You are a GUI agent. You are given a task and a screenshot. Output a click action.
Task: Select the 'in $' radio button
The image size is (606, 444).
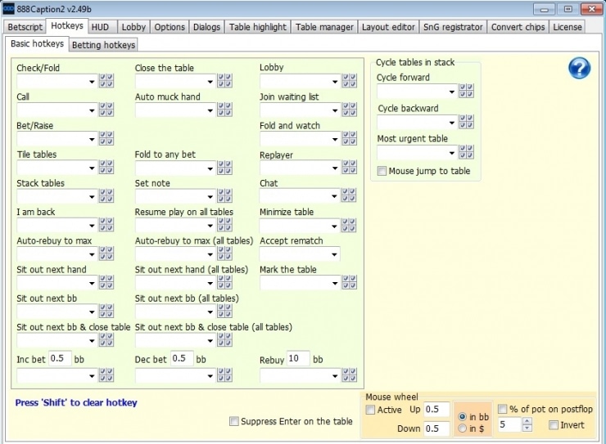point(462,428)
